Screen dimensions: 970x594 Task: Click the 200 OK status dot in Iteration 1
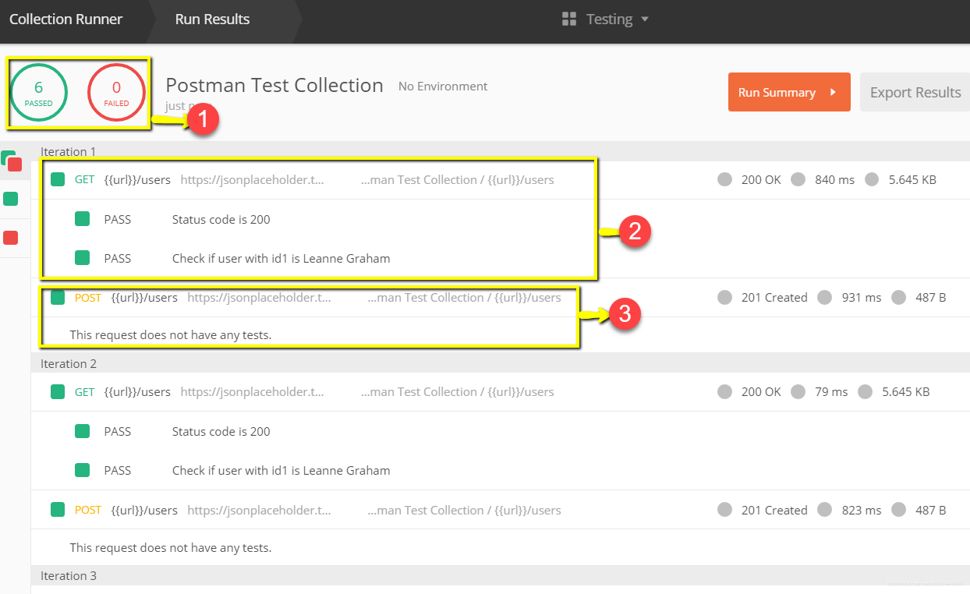pos(725,180)
